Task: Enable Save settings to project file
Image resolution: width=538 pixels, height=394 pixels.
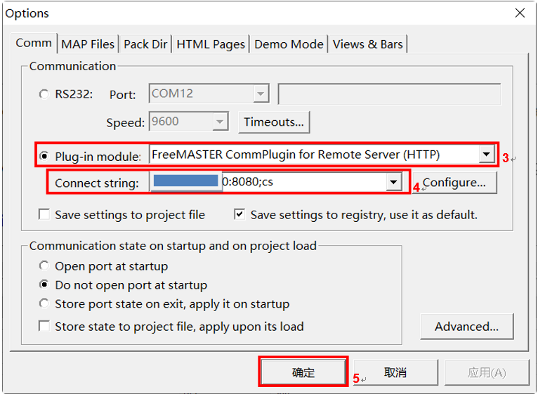Action: pyautogui.click(x=44, y=215)
